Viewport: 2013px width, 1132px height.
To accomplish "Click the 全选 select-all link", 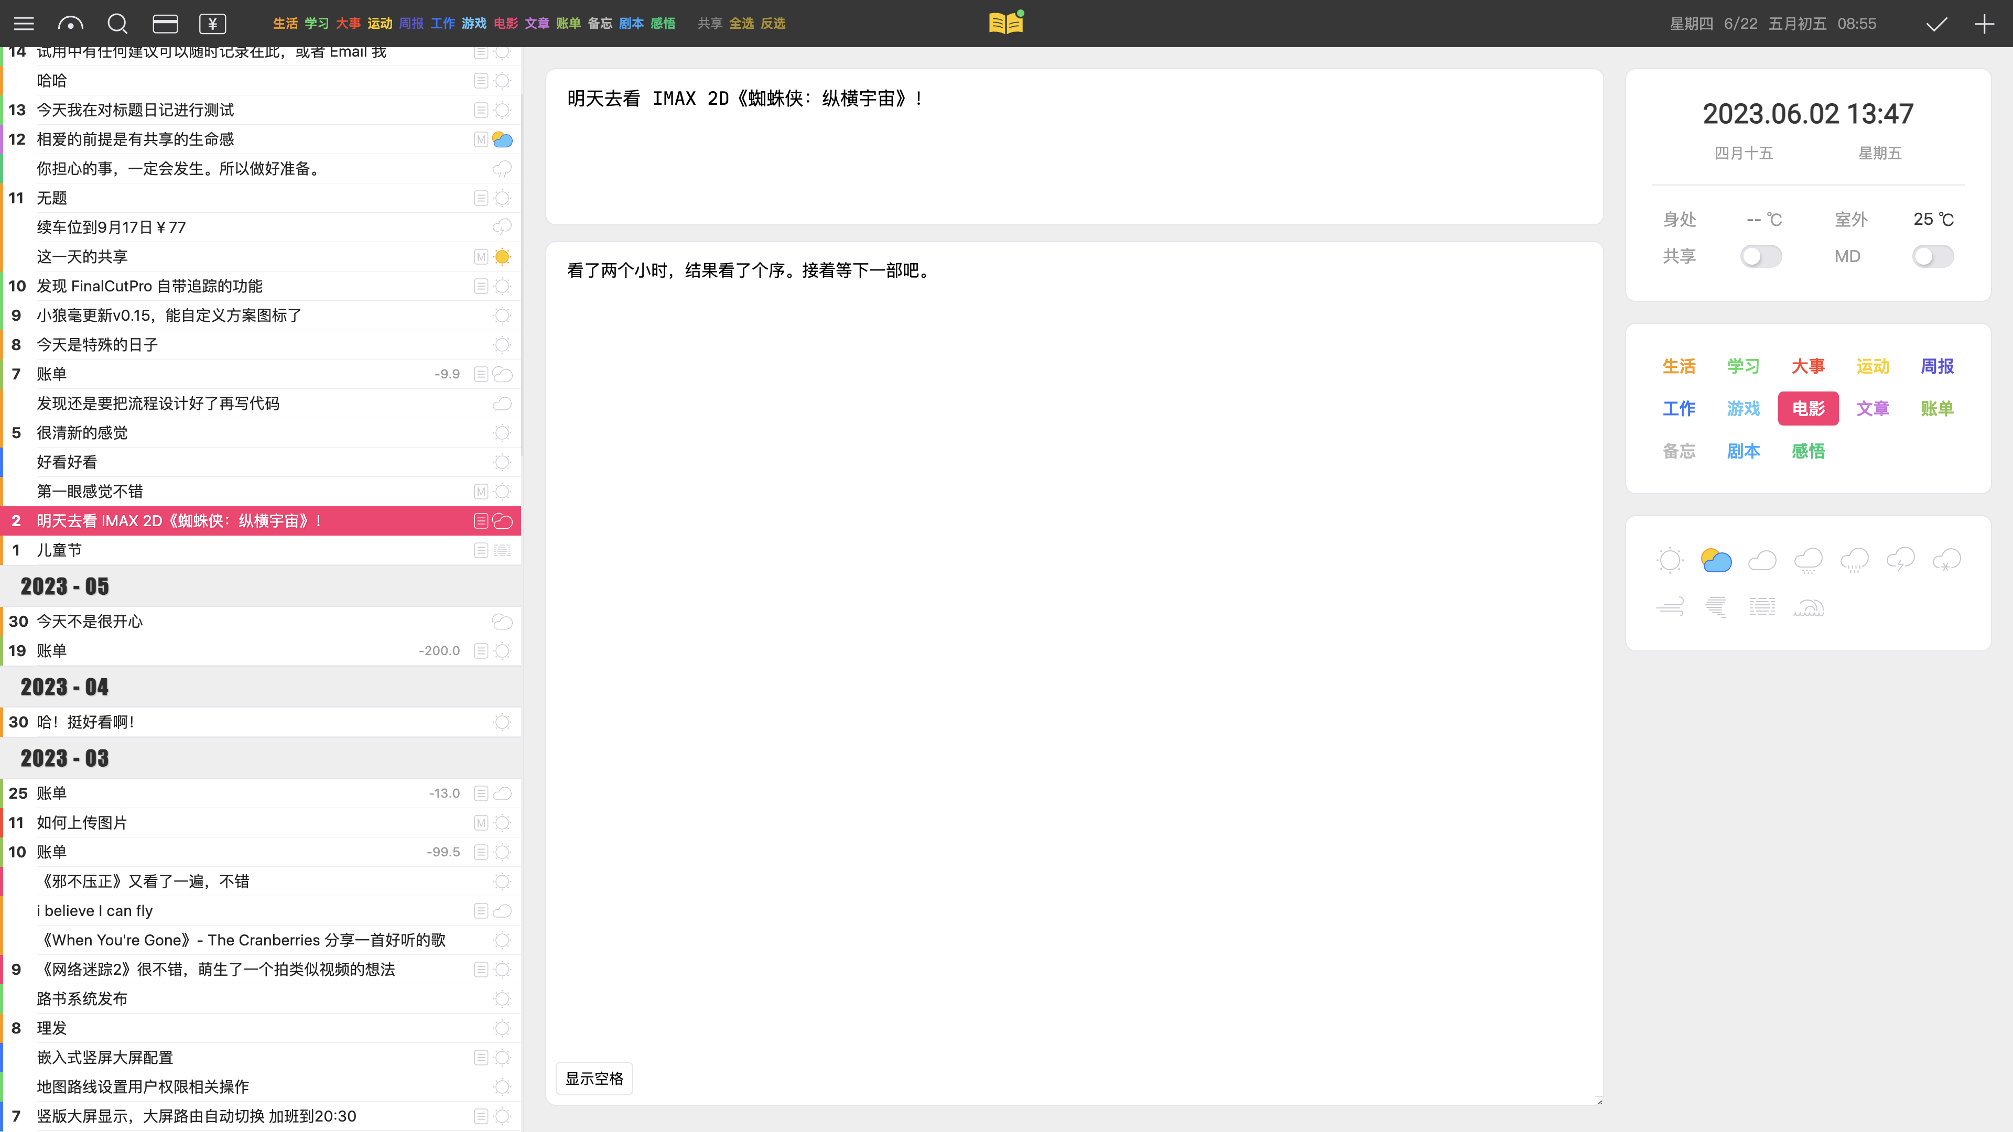I will pyautogui.click(x=742, y=24).
